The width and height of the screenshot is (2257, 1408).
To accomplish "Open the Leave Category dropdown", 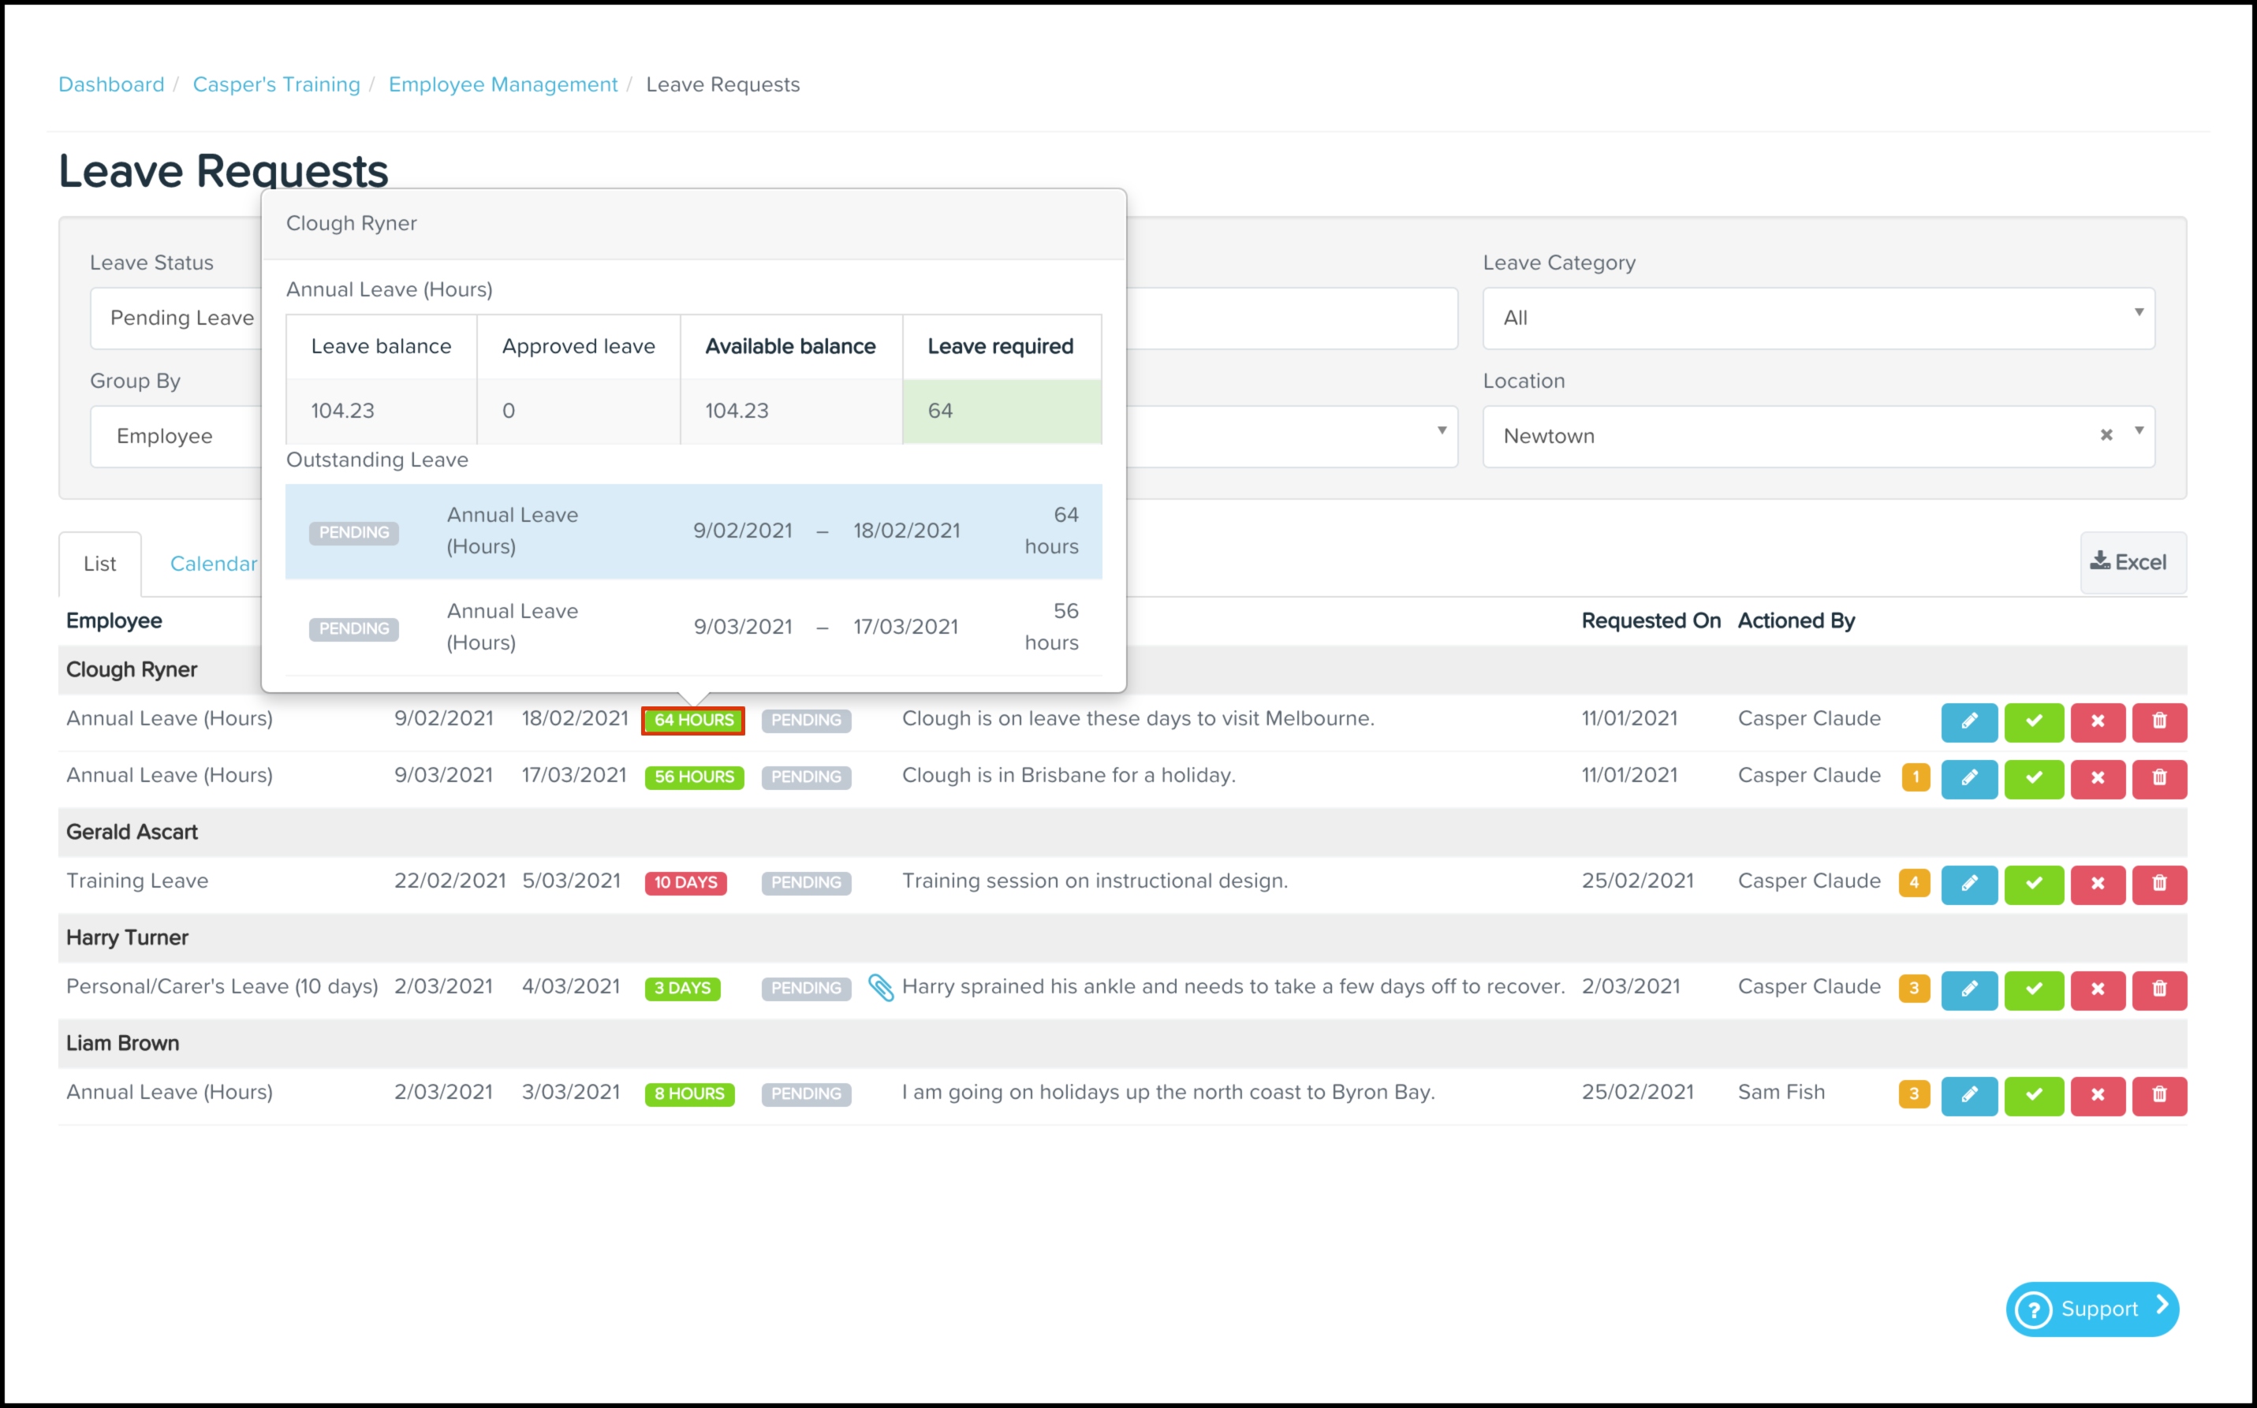I will (x=1817, y=318).
